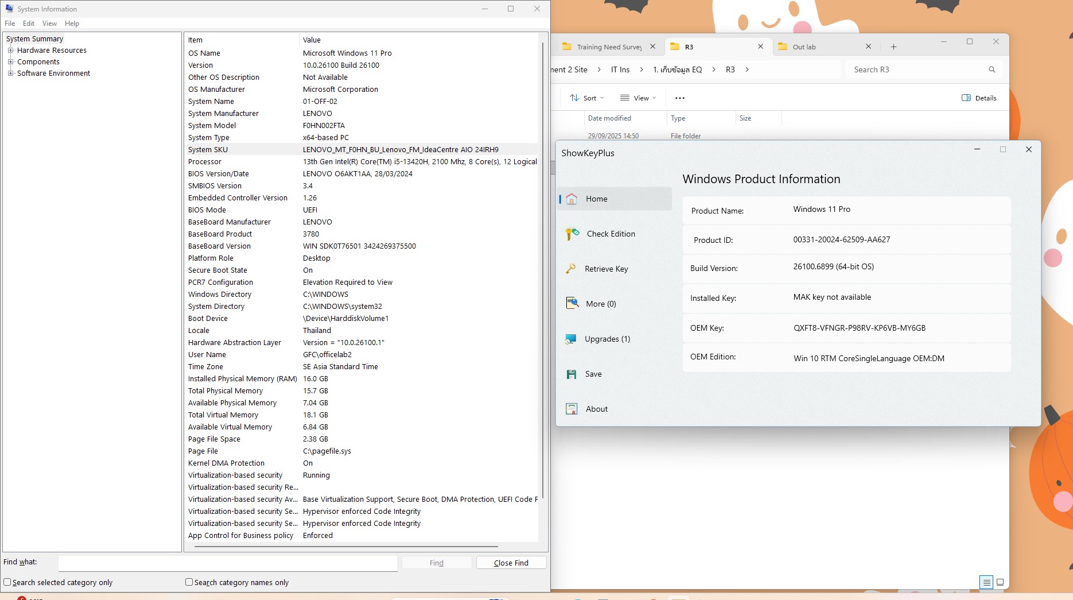Select the Retrieve Key icon
The width and height of the screenshot is (1073, 600).
(x=571, y=269)
